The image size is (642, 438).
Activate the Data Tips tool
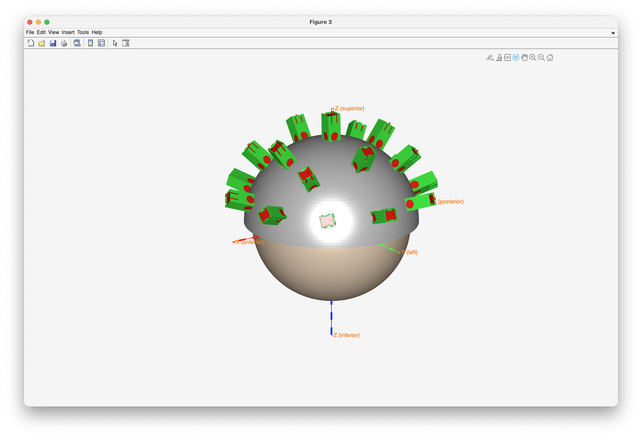click(507, 57)
